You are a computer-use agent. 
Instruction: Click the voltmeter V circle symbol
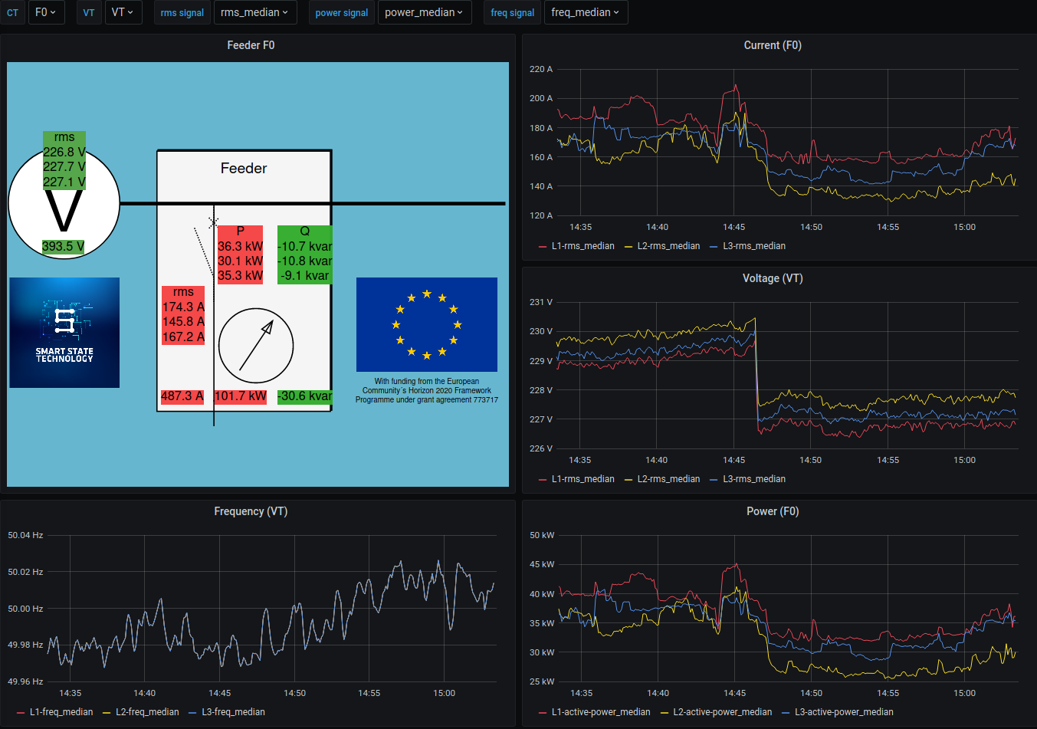tap(64, 204)
